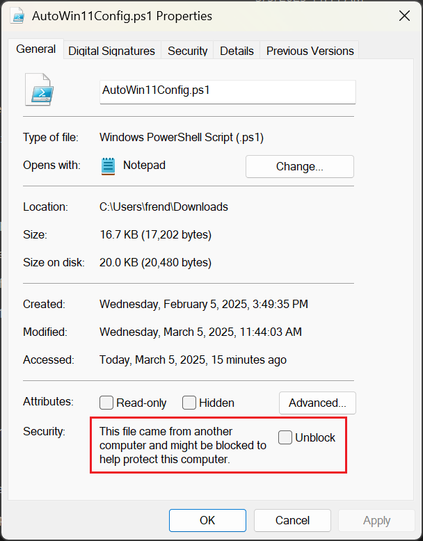Dismiss the dialog using Cancel

click(x=292, y=520)
